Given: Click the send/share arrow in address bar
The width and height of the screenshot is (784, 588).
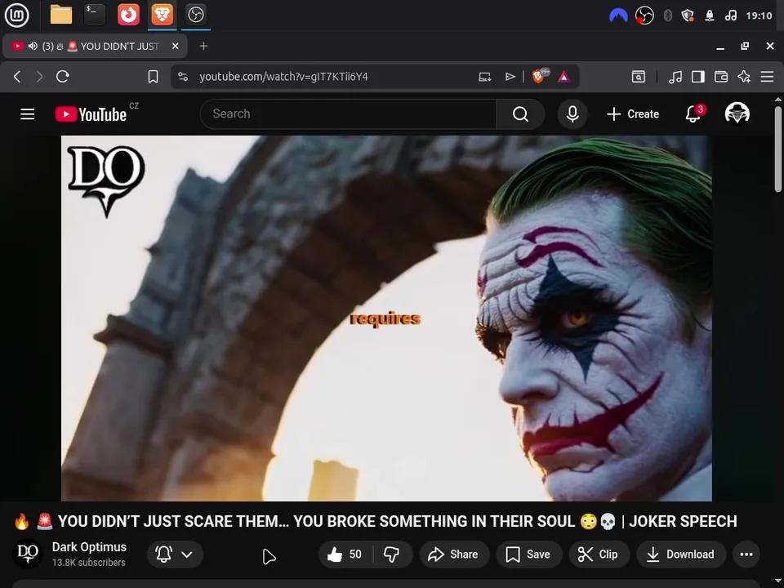Looking at the screenshot, I should [x=510, y=77].
